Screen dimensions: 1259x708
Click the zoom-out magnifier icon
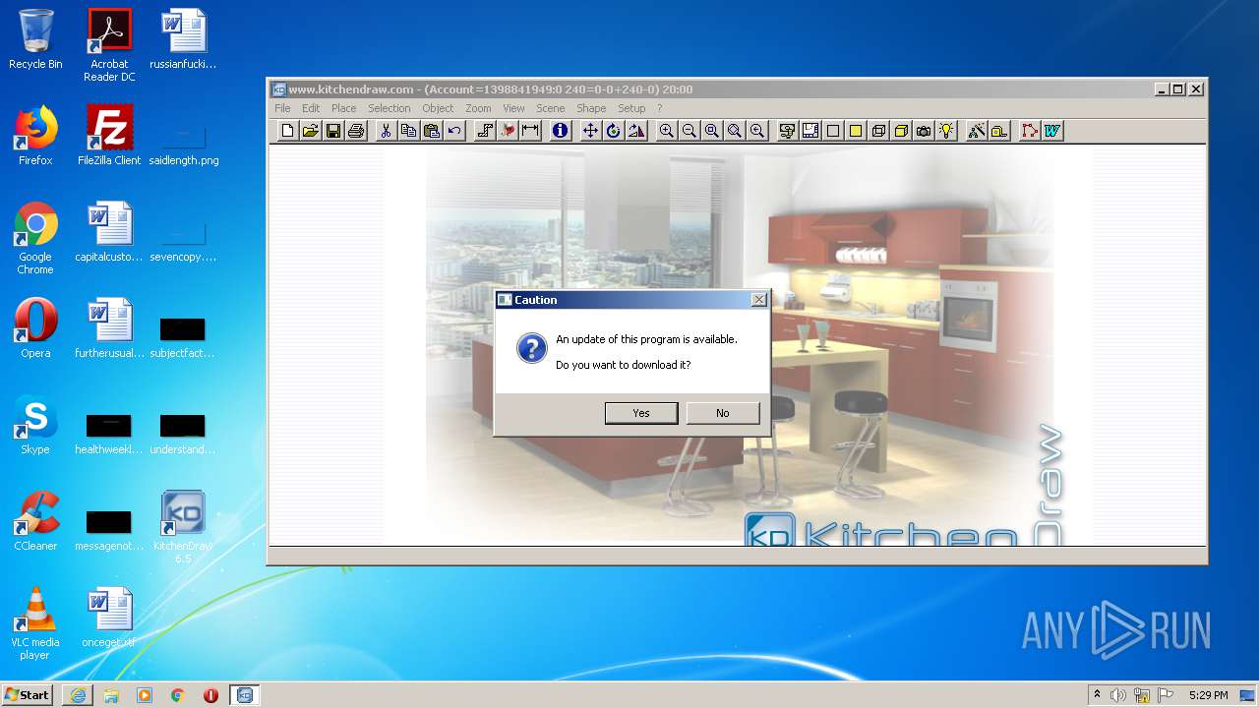[x=689, y=131]
